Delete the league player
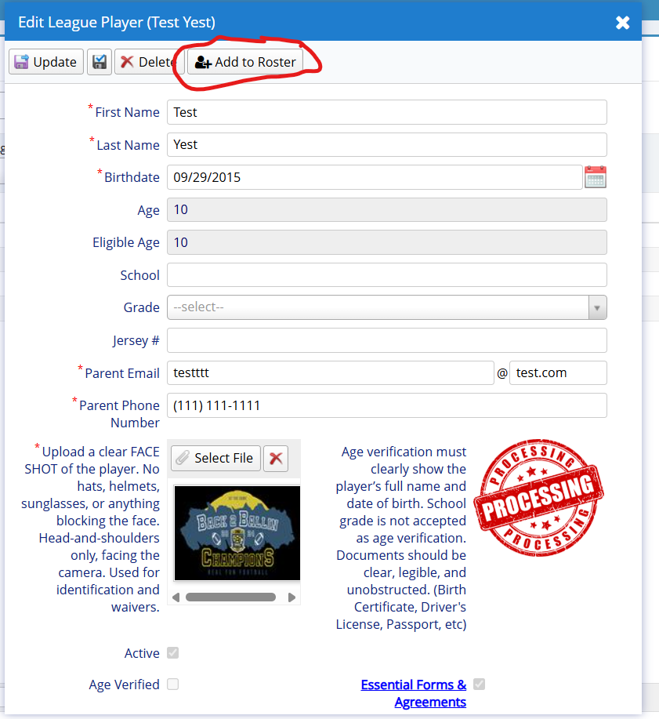Viewport: 659px width, 719px height. [147, 62]
